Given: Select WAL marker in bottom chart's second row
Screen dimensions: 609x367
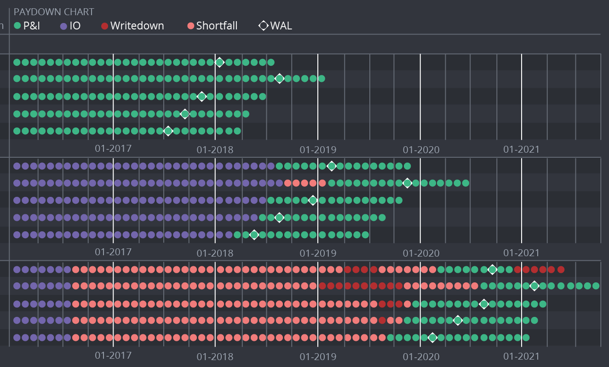Looking at the screenshot, I should point(534,286).
